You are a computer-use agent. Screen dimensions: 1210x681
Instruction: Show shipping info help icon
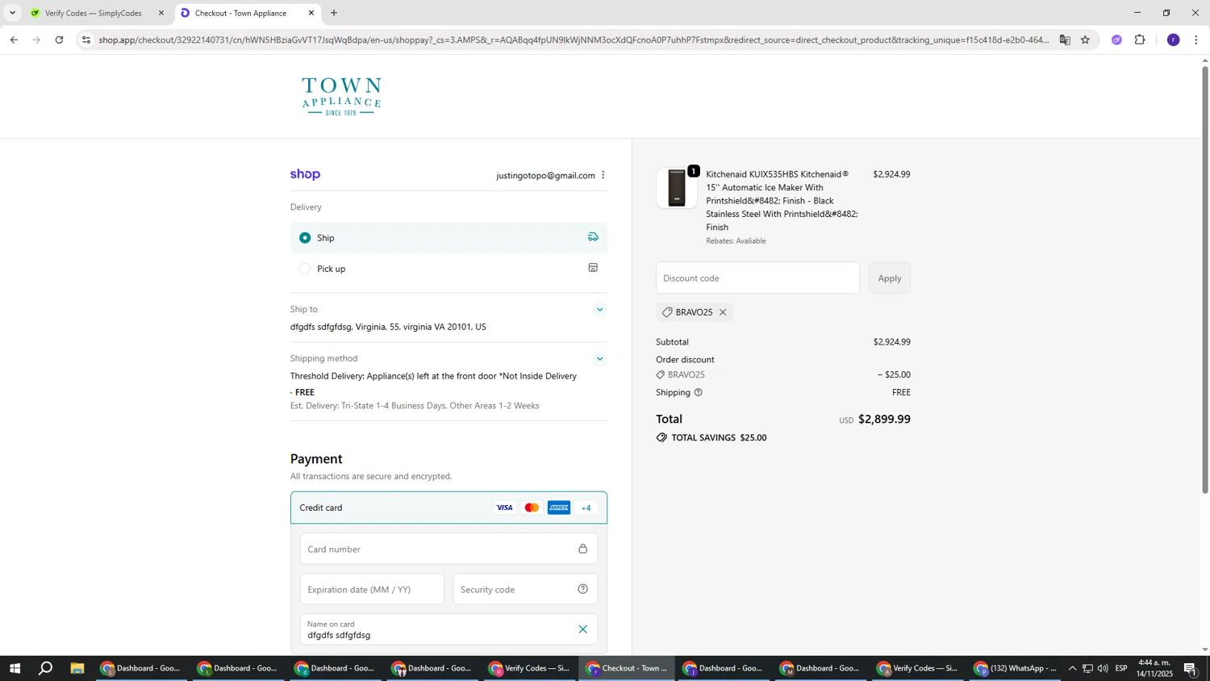(x=699, y=393)
